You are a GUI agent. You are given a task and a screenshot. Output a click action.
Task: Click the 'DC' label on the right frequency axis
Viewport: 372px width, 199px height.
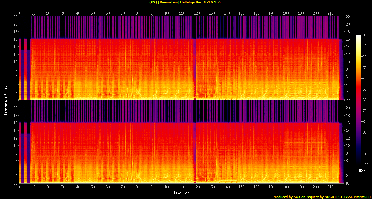(348, 183)
